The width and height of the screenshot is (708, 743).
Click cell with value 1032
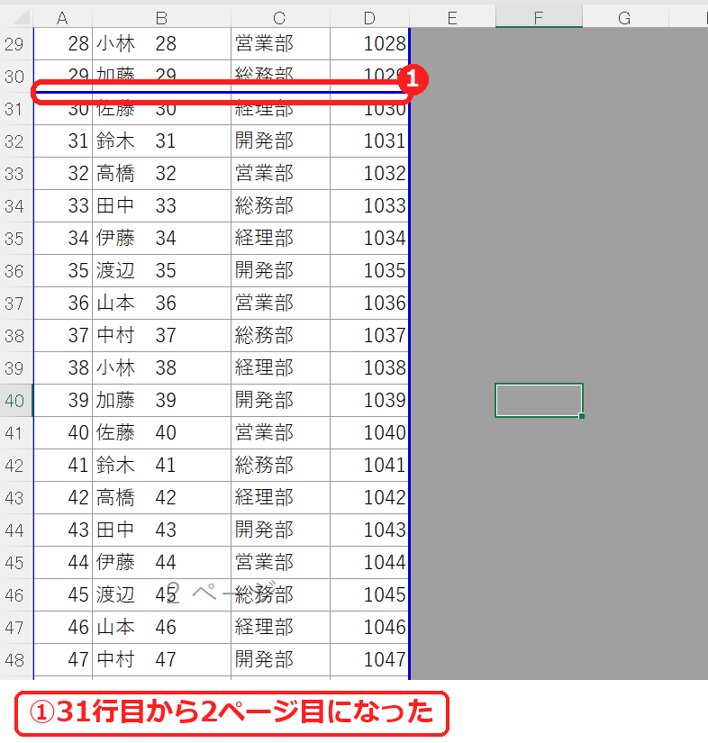click(369, 174)
